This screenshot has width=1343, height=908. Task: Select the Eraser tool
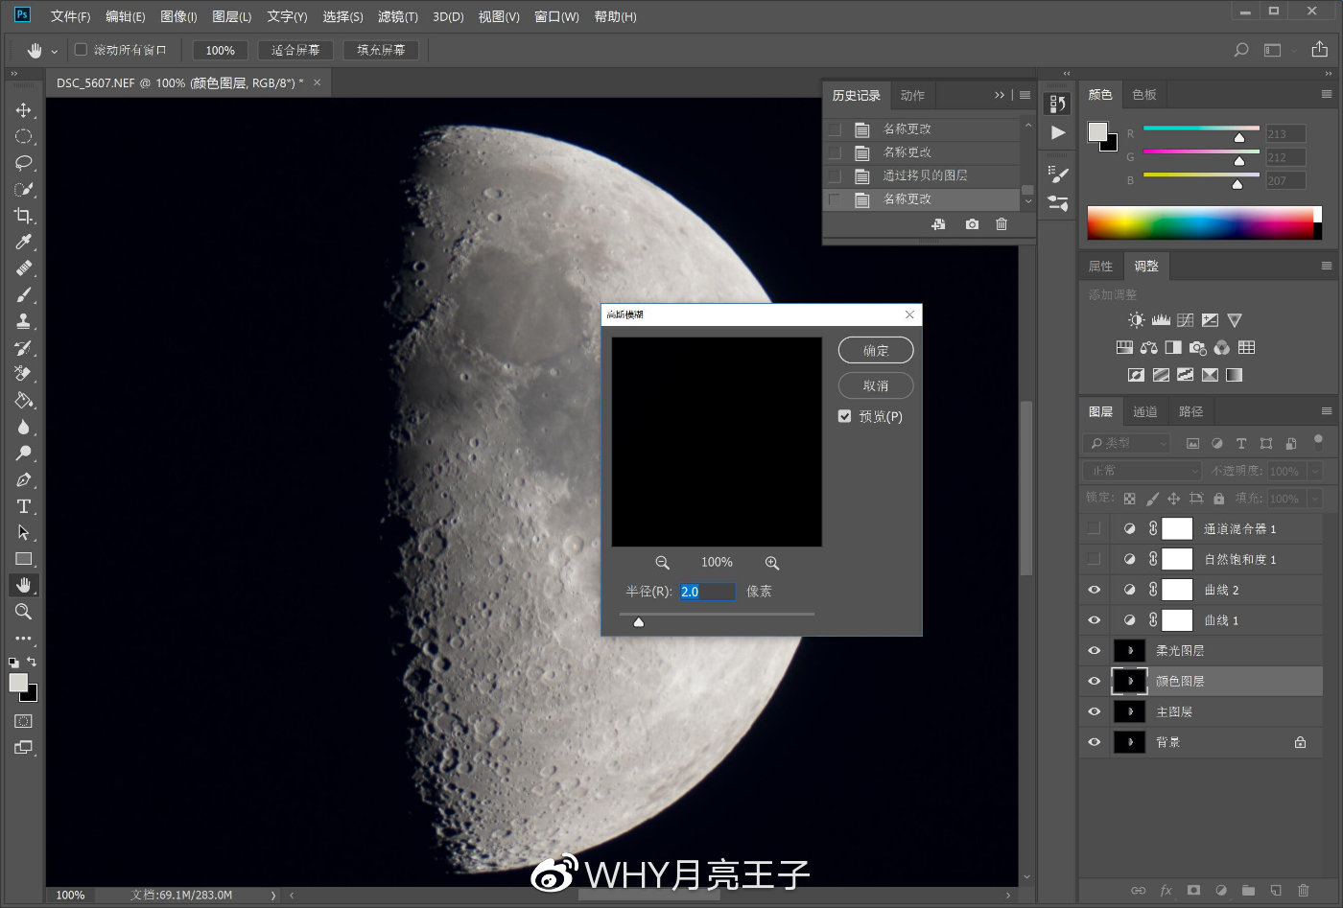click(23, 374)
